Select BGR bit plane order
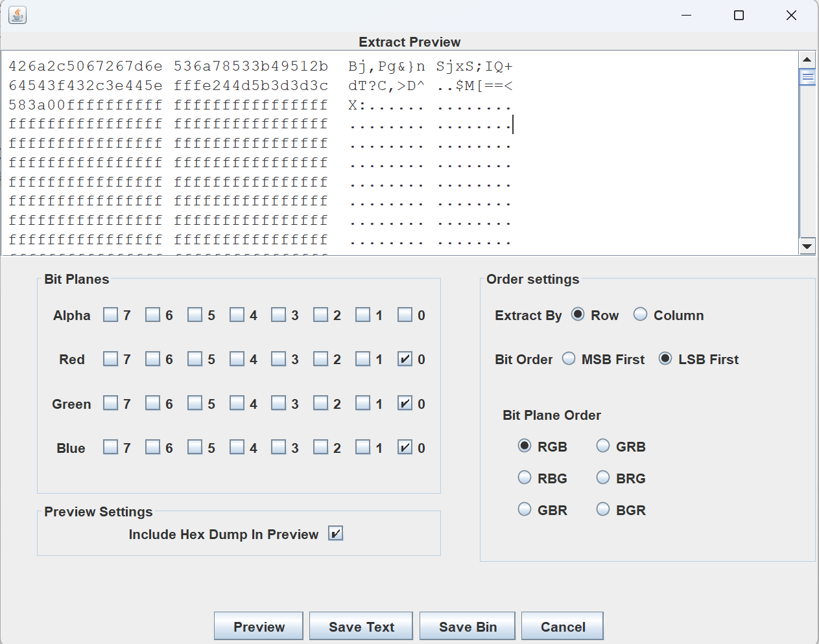819x644 pixels. (603, 510)
